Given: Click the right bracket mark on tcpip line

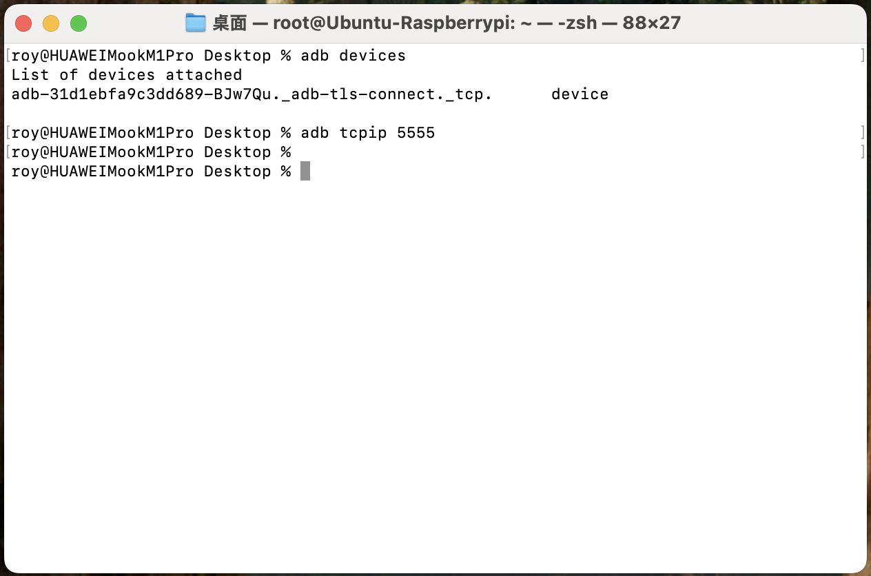Looking at the screenshot, I should (863, 133).
